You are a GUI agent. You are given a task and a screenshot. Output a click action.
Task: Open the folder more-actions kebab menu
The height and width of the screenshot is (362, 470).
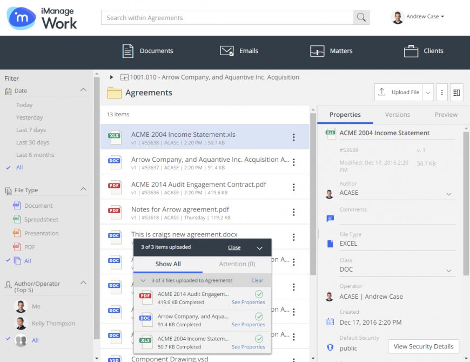coord(442,93)
